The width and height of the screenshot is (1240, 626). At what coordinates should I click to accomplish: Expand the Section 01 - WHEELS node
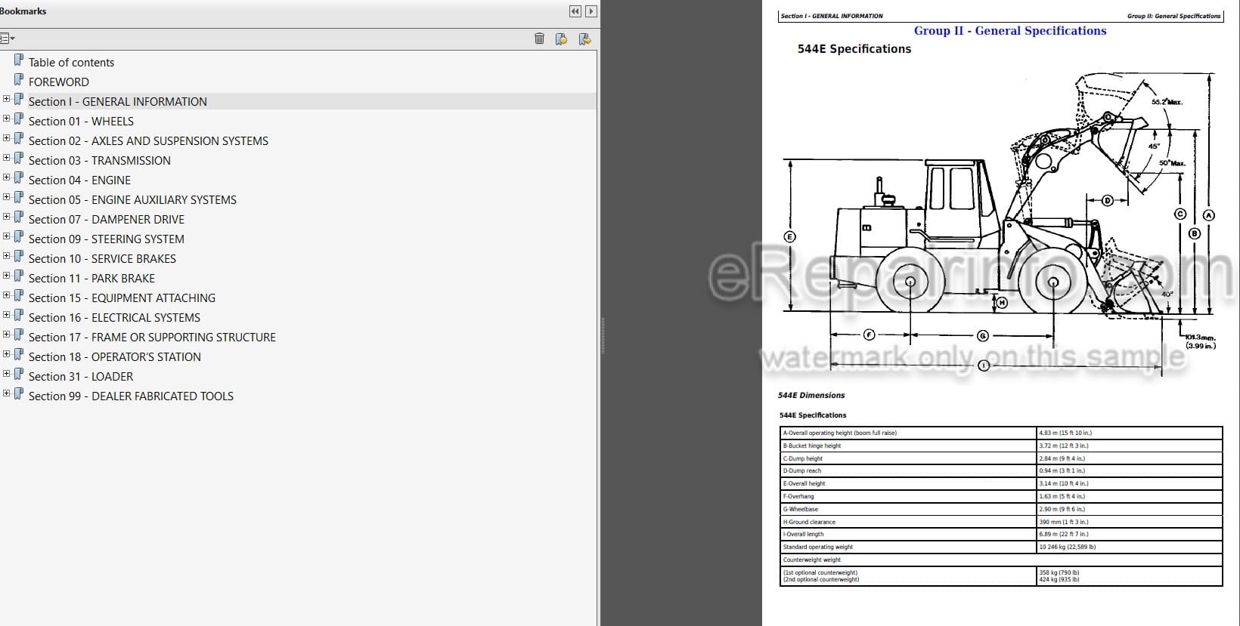click(7, 119)
